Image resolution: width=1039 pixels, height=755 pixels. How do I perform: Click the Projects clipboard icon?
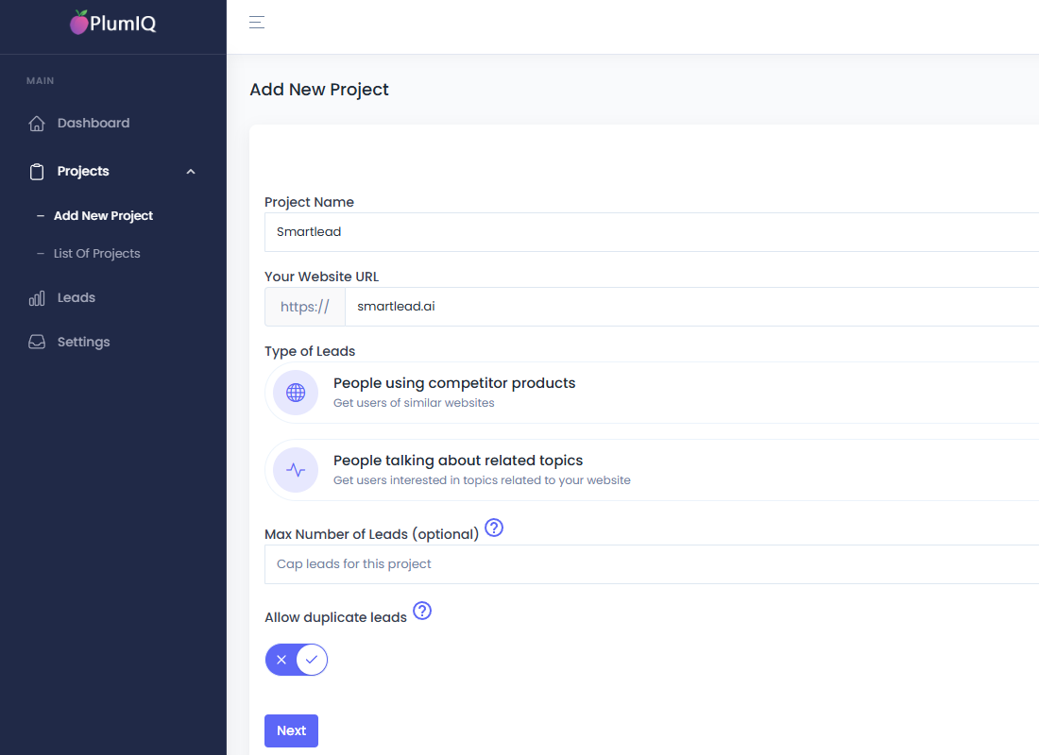click(37, 172)
